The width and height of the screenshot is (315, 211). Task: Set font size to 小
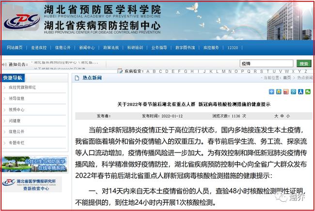(x=288, y=116)
